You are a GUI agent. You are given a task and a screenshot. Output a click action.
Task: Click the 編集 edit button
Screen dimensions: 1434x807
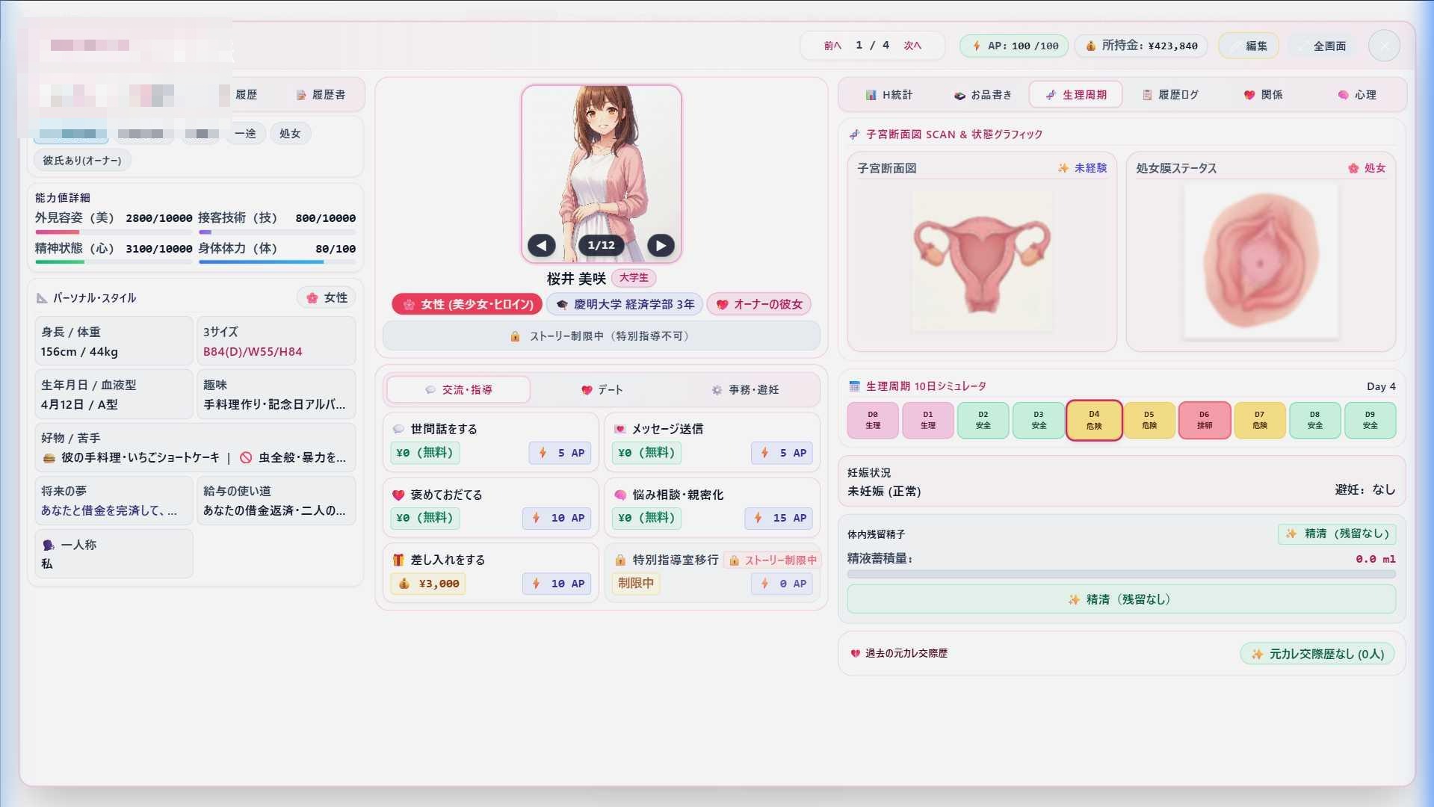[1249, 46]
